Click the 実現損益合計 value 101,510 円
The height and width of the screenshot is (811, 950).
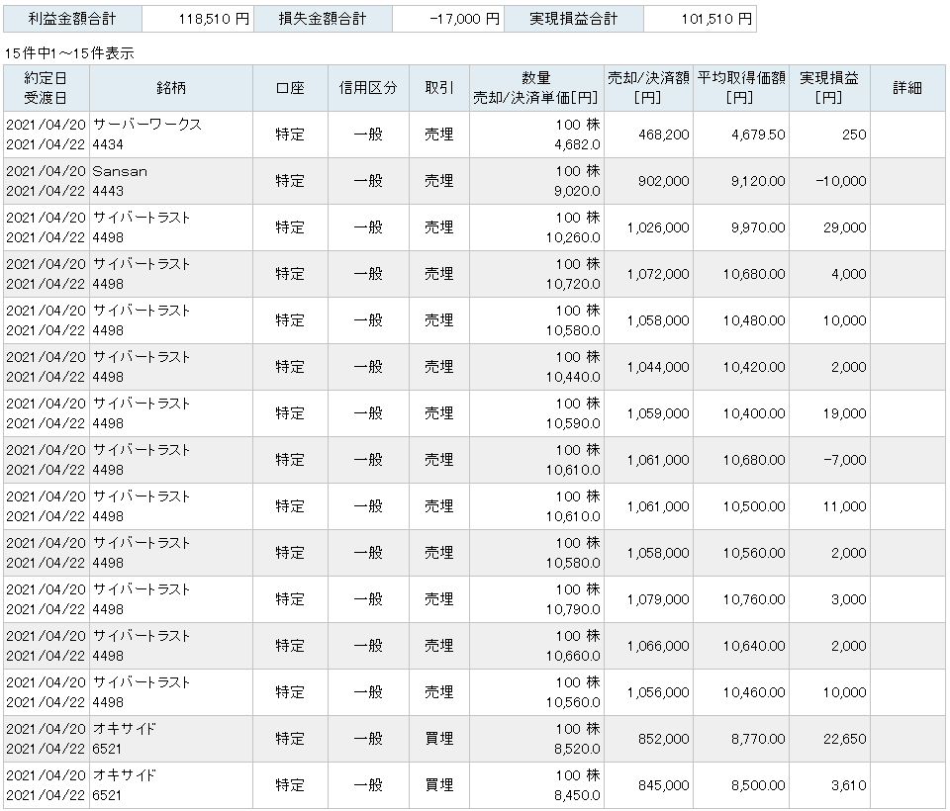pos(716,19)
